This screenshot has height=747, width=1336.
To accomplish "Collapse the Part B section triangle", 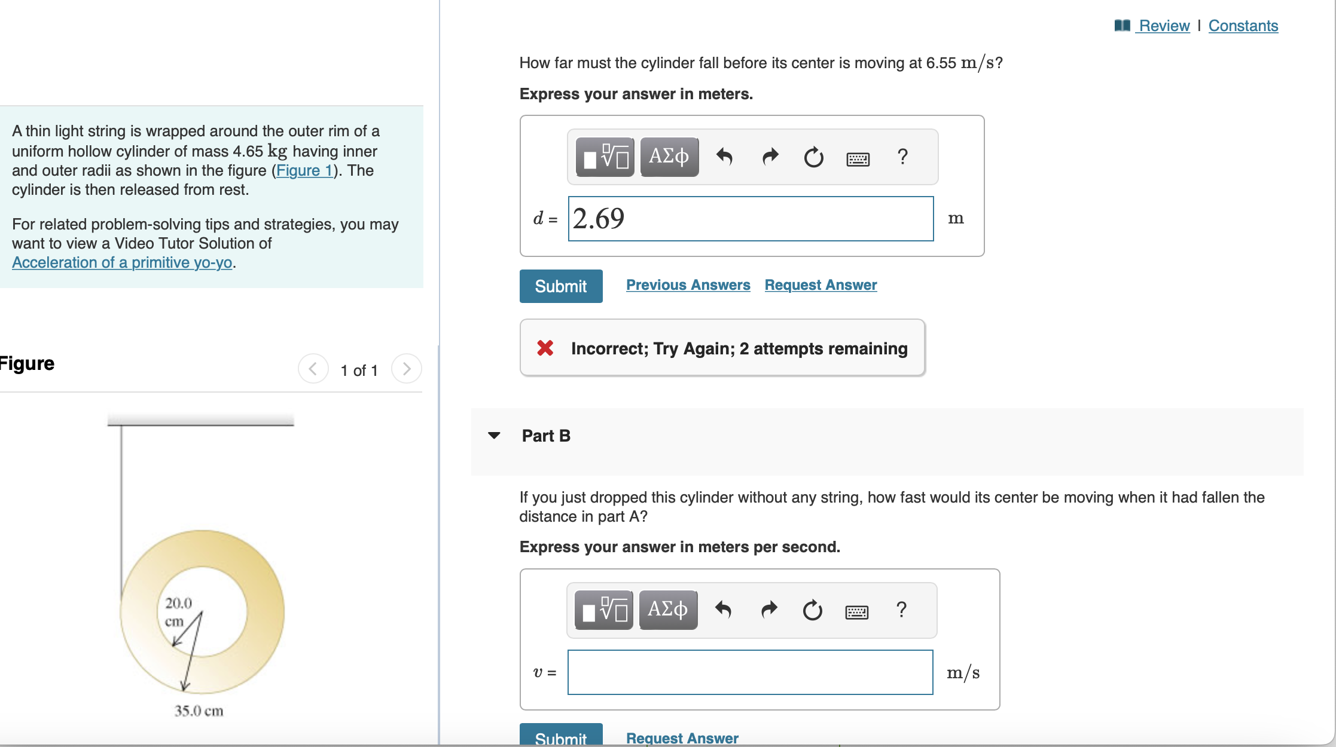I will (x=494, y=436).
